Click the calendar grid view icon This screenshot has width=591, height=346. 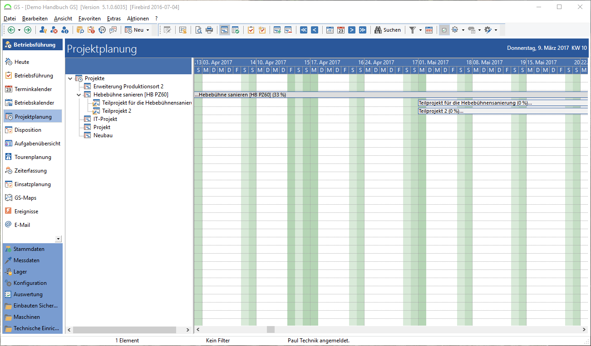pos(330,30)
